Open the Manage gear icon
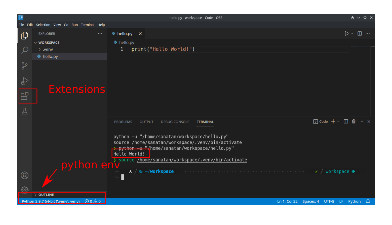 [24, 190]
